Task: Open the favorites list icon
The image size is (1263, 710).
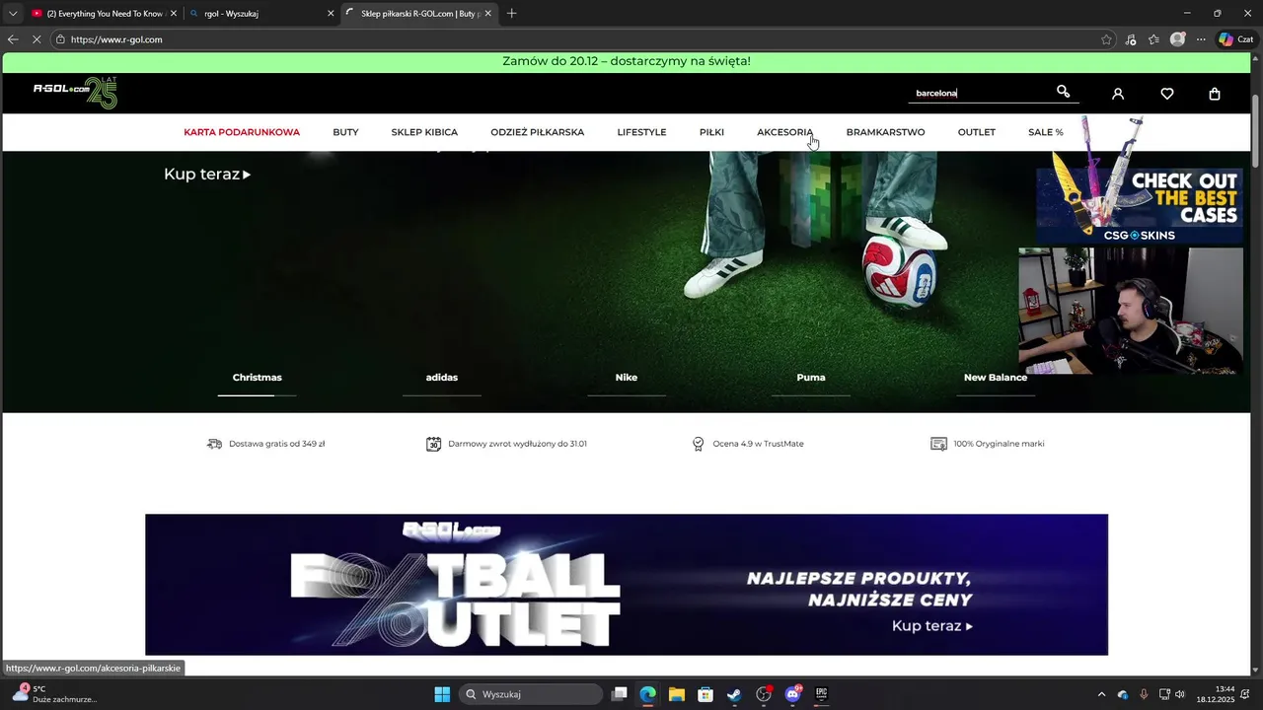Action: pos(1153,39)
